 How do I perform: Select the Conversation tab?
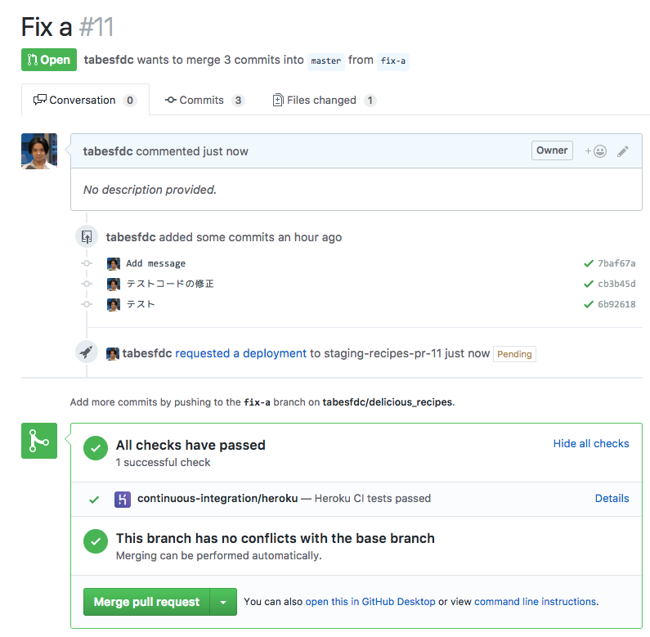pos(85,100)
